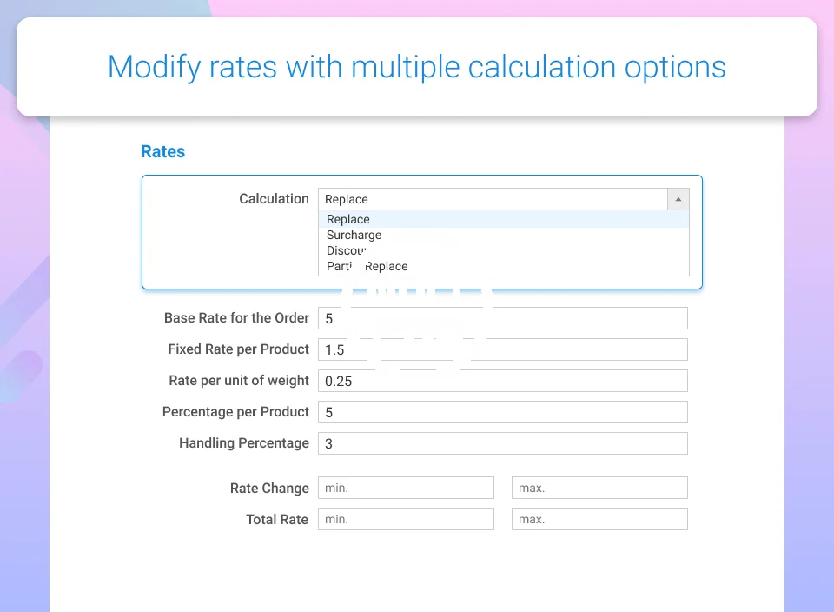Click the Handling Percentage input box
The height and width of the screenshot is (612, 834).
(x=502, y=443)
